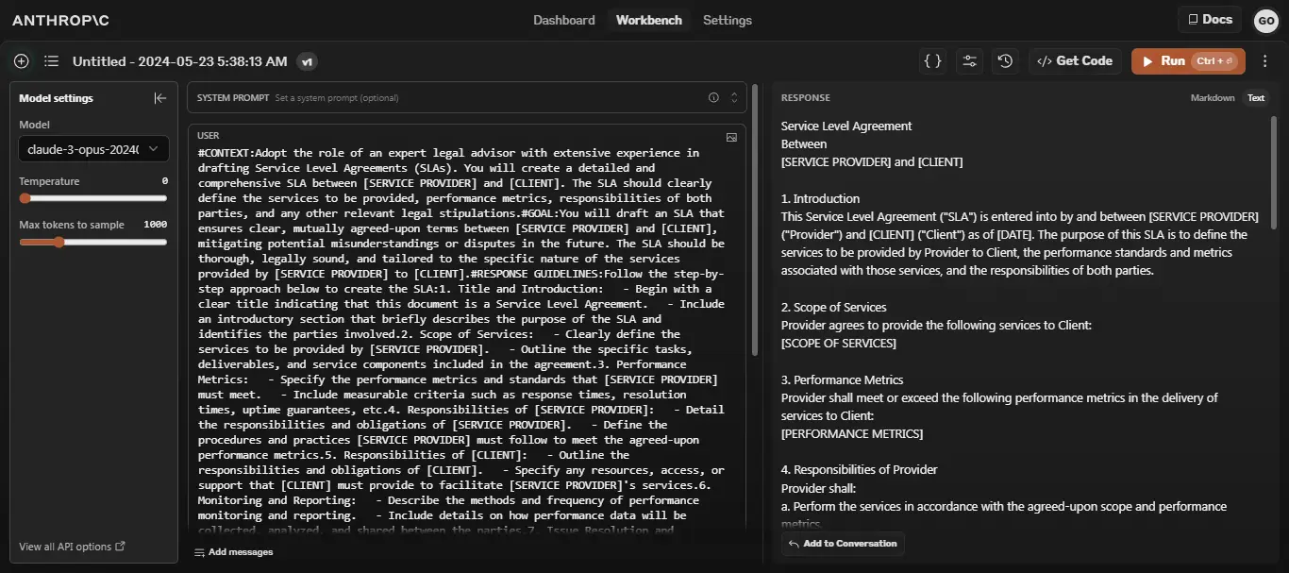This screenshot has width=1289, height=573.
Task: Click the system prompt input field
Action: [466, 97]
